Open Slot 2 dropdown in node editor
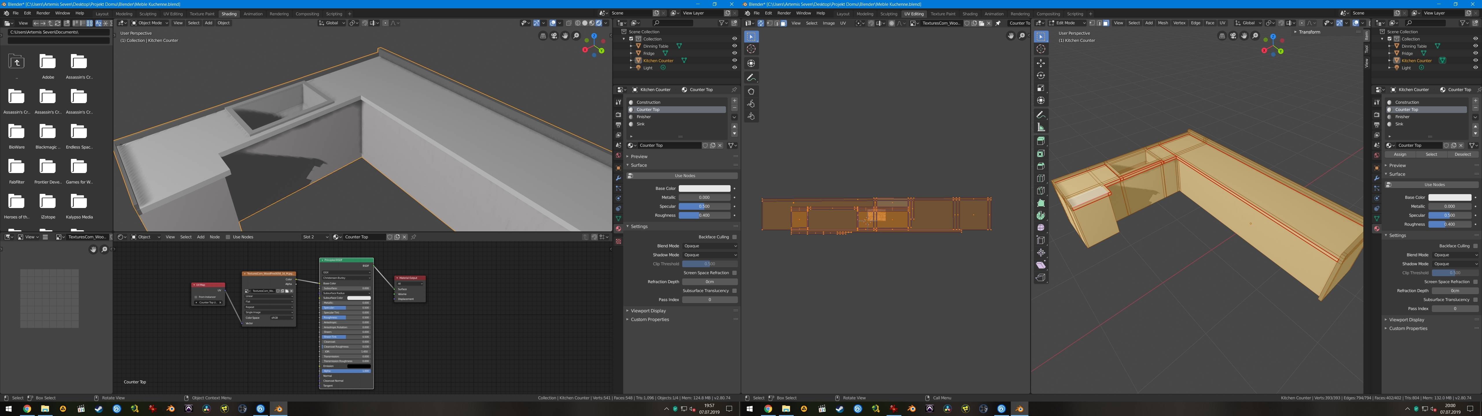Screen dimensions: 1482x416 click(x=315, y=237)
